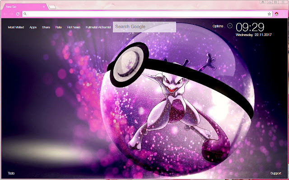Open Hot News
This screenshot has height=180, width=289.
tap(74, 27)
